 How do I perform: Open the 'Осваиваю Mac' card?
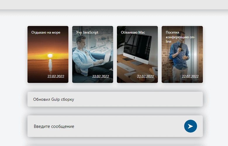[137, 54]
